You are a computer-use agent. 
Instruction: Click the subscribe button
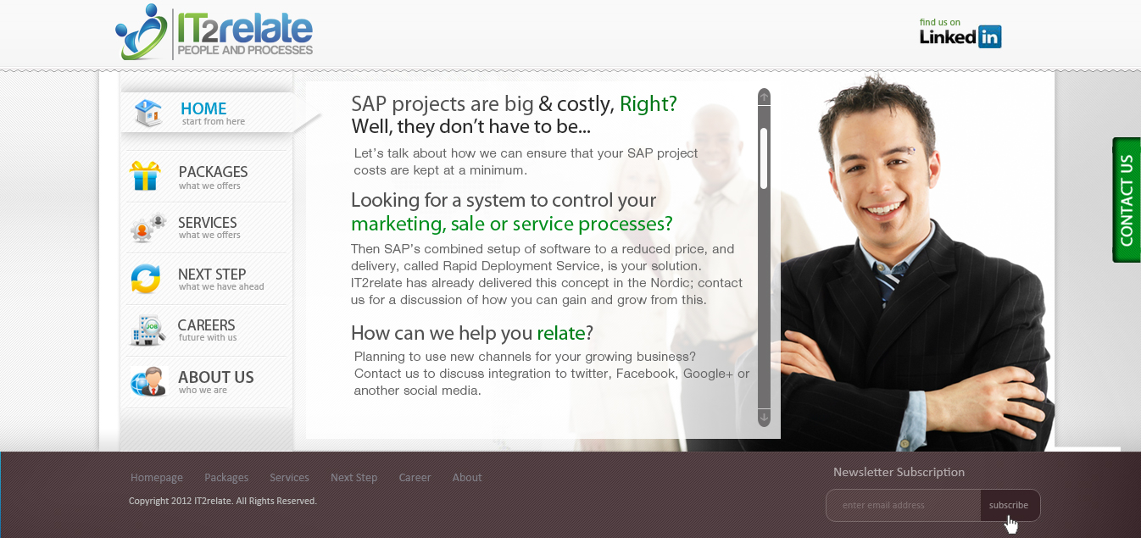[x=1009, y=505]
